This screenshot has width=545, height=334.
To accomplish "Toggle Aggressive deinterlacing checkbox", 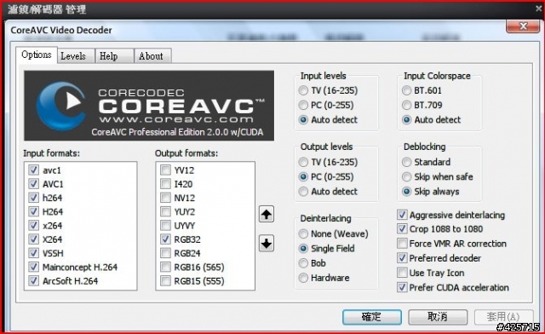I will click(402, 215).
